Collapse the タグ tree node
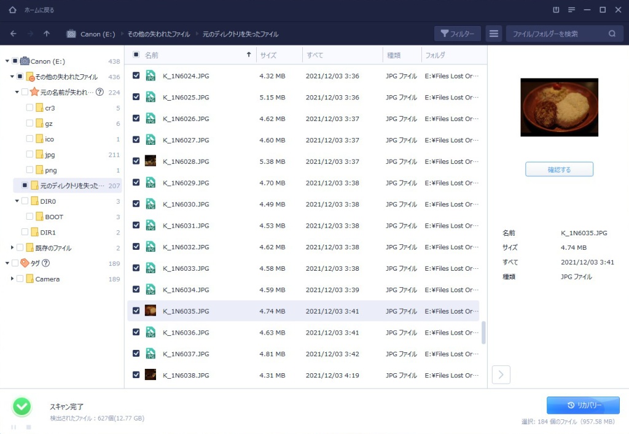Screen dimensions: 629x434 (x=7, y=263)
